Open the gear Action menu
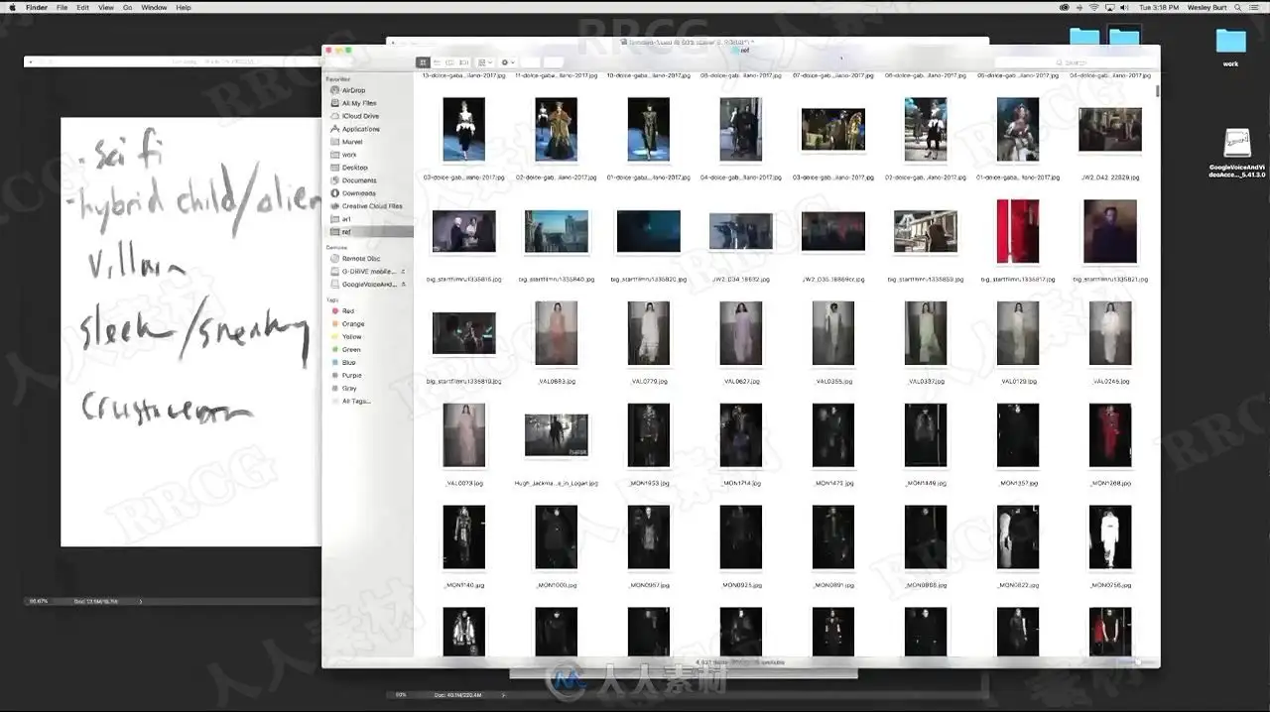 pos(508,62)
